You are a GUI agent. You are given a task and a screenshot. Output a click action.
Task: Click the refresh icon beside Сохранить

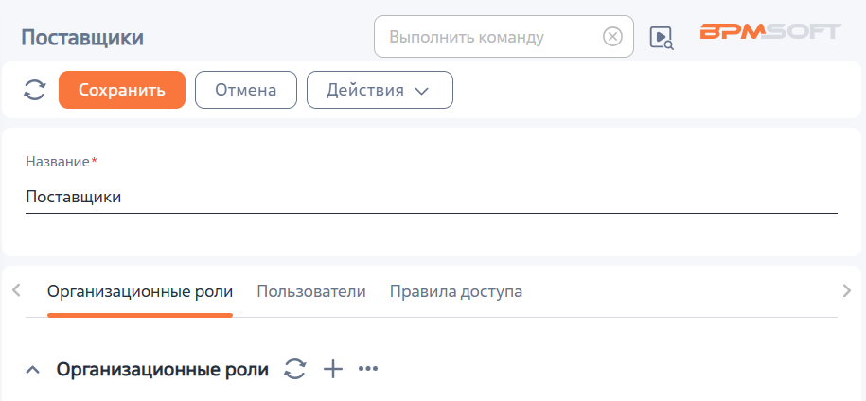34,90
